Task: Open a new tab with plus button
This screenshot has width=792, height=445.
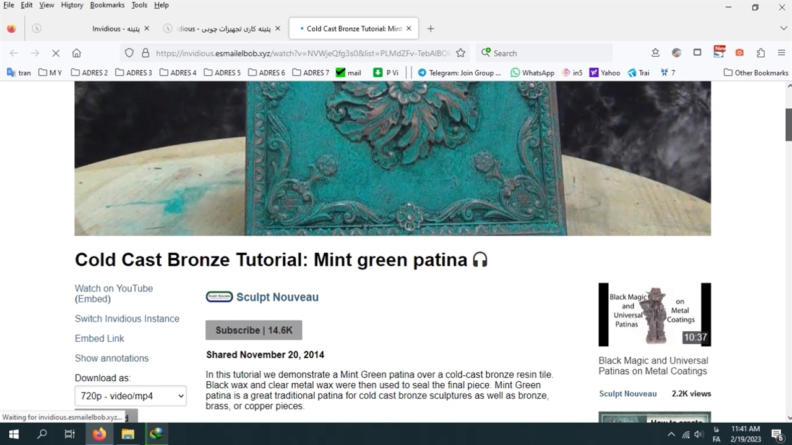Action: 431,28
